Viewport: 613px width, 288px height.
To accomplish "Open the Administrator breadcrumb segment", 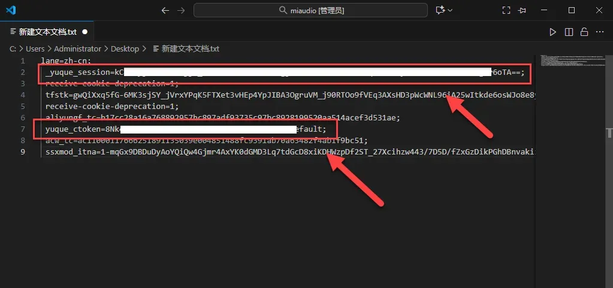I will click(78, 48).
